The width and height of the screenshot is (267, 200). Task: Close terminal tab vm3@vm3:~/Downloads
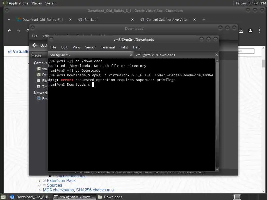(x=217, y=55)
